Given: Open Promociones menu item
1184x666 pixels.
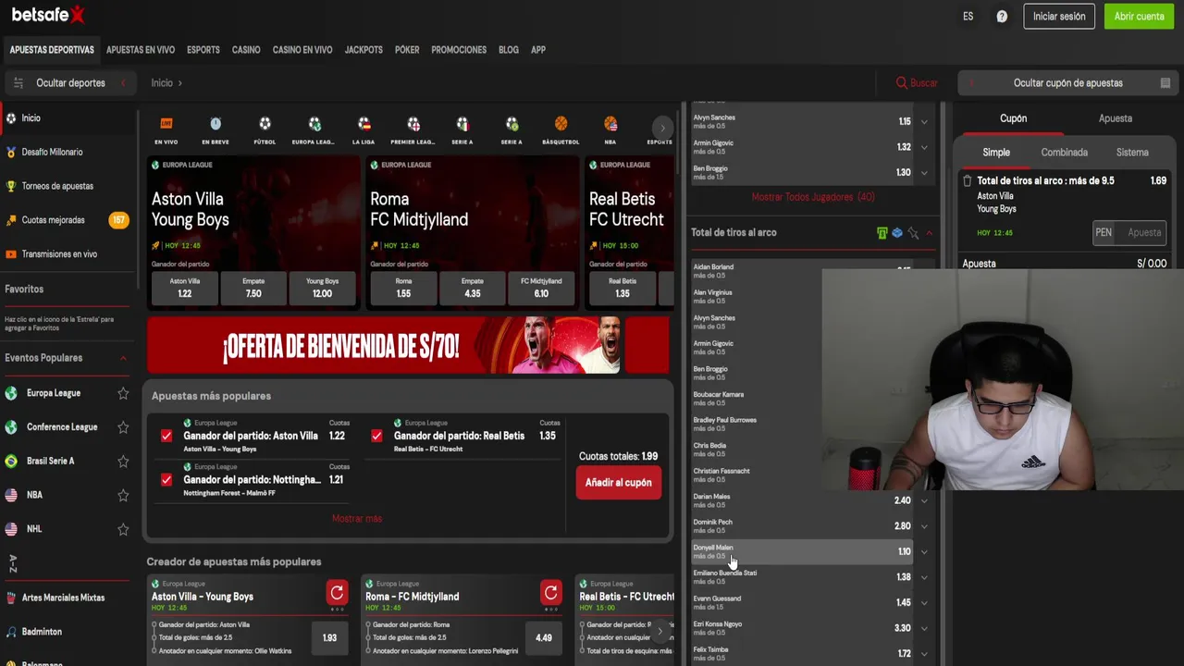Looking at the screenshot, I should pyautogui.click(x=459, y=50).
